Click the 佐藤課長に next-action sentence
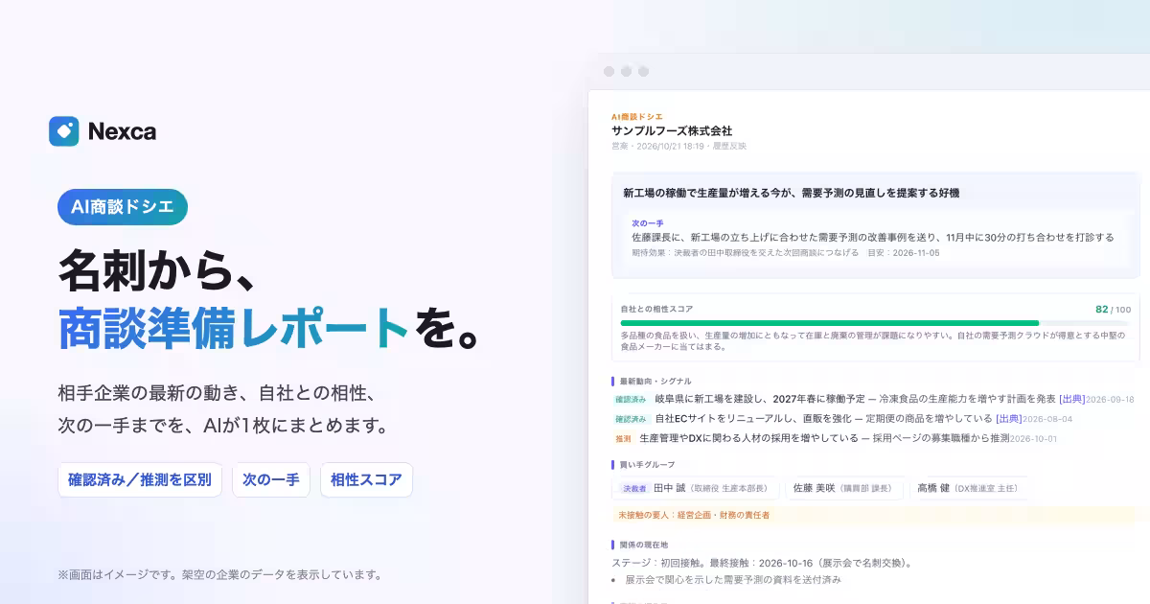 (873, 237)
